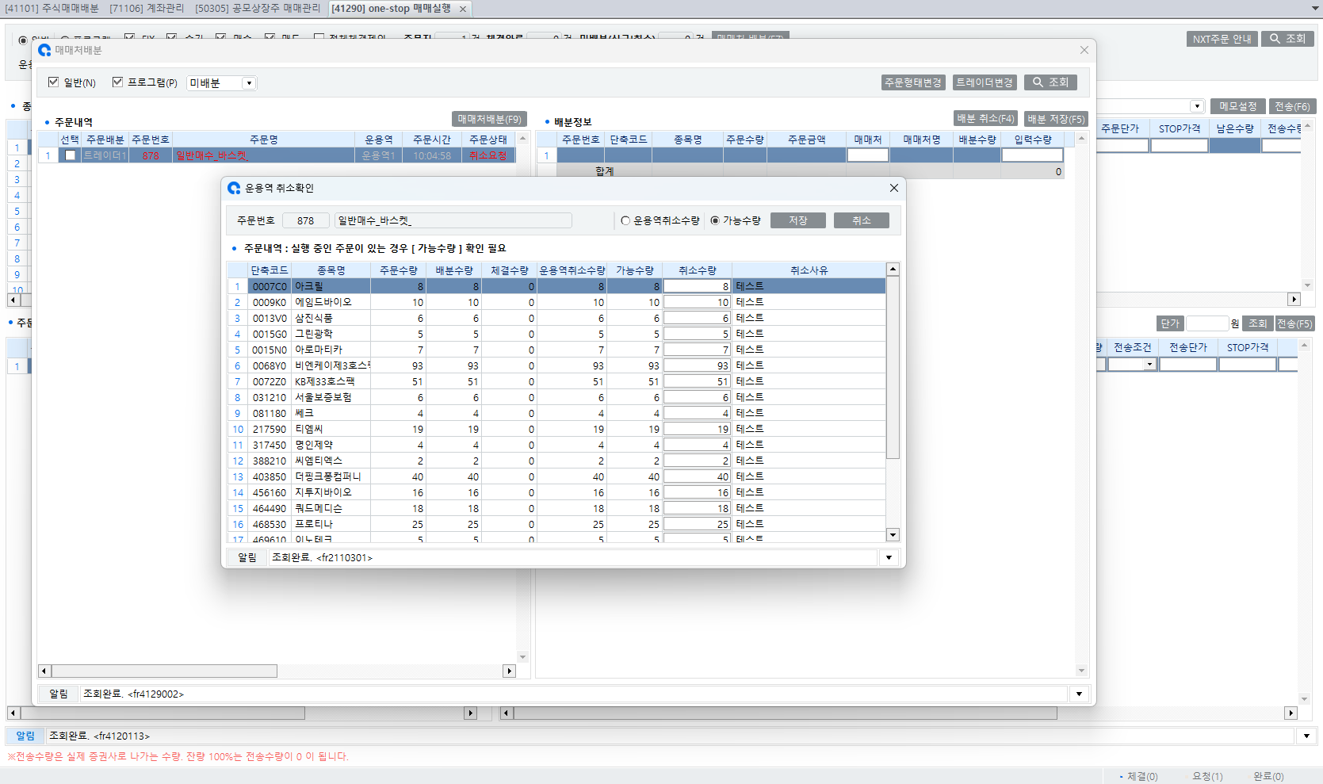The image size is (1323, 784).
Task: Click the 전송(F5) button
Action: point(1294,323)
